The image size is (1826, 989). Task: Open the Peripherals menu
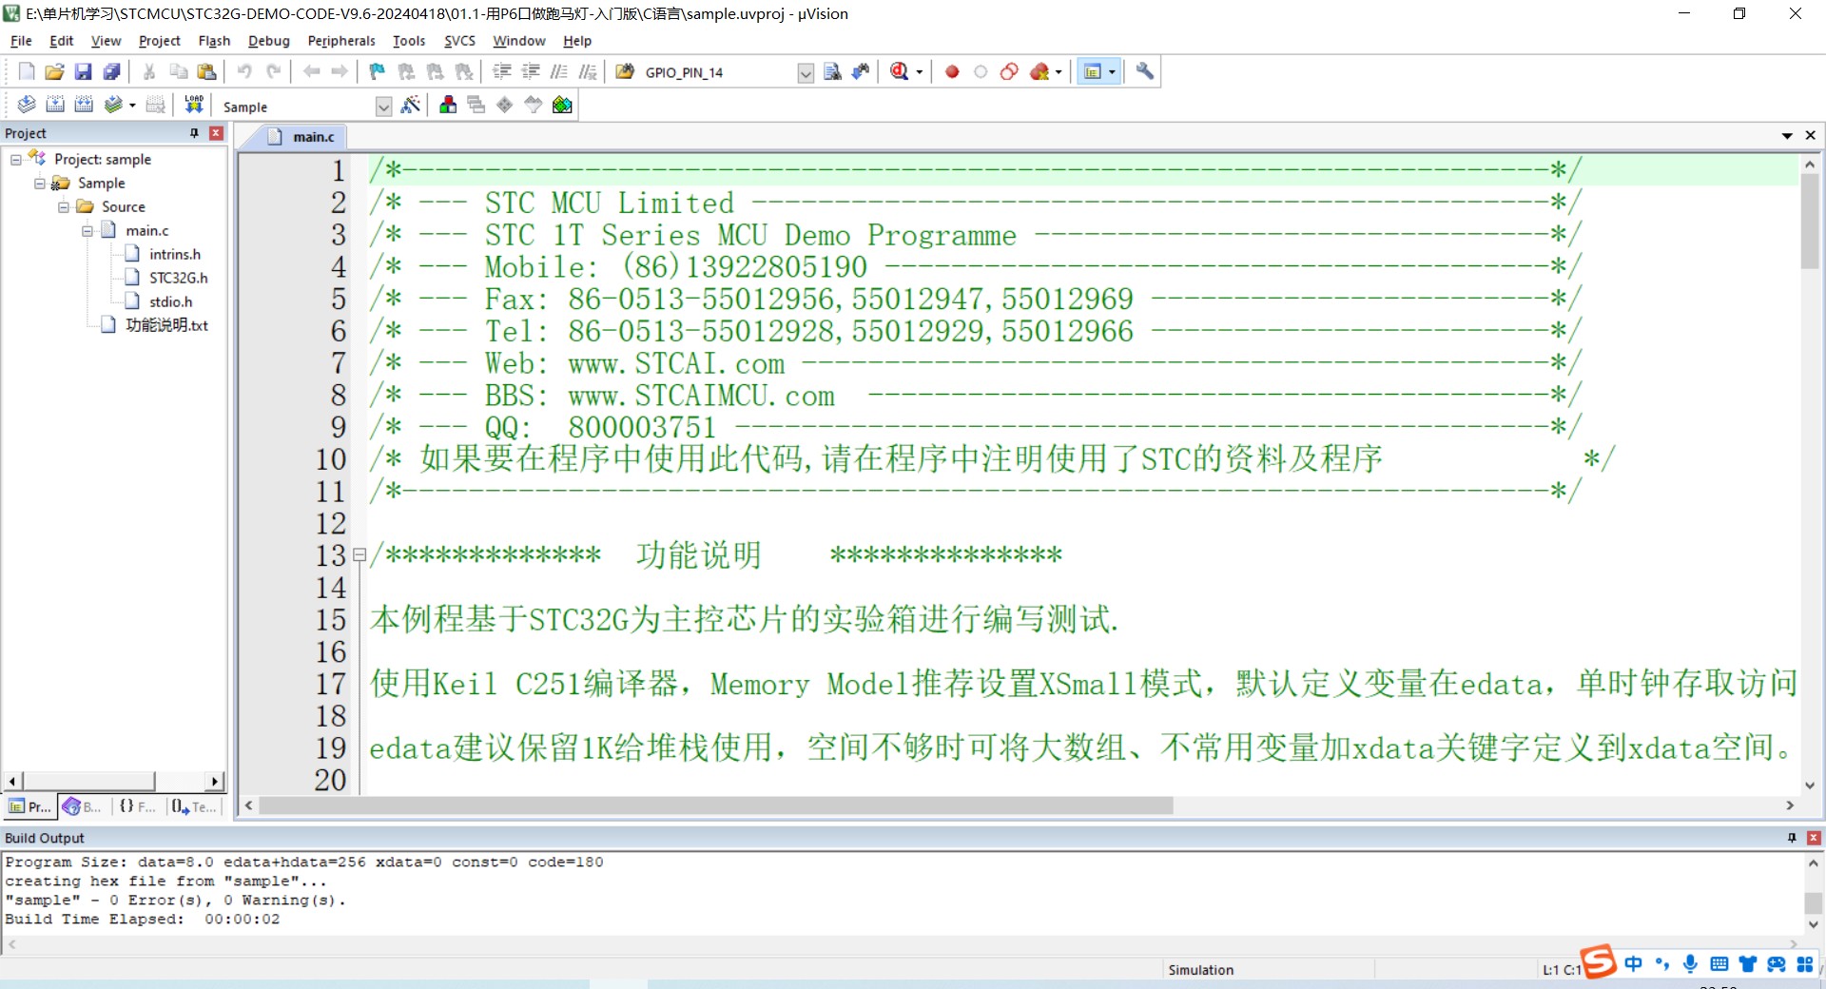click(x=341, y=41)
